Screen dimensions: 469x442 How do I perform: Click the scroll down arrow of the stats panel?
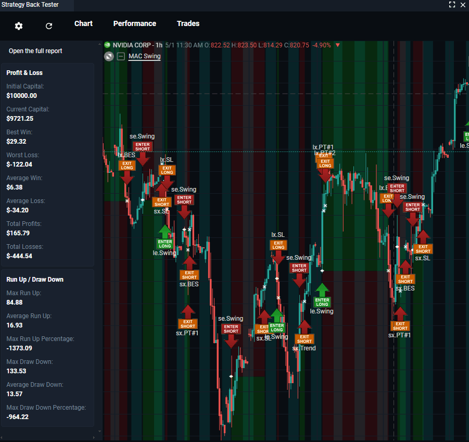(x=99, y=431)
